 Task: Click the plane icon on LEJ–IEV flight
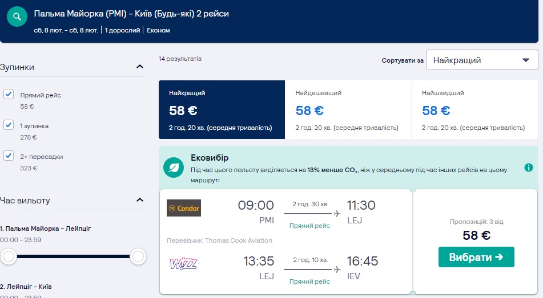[336, 270]
